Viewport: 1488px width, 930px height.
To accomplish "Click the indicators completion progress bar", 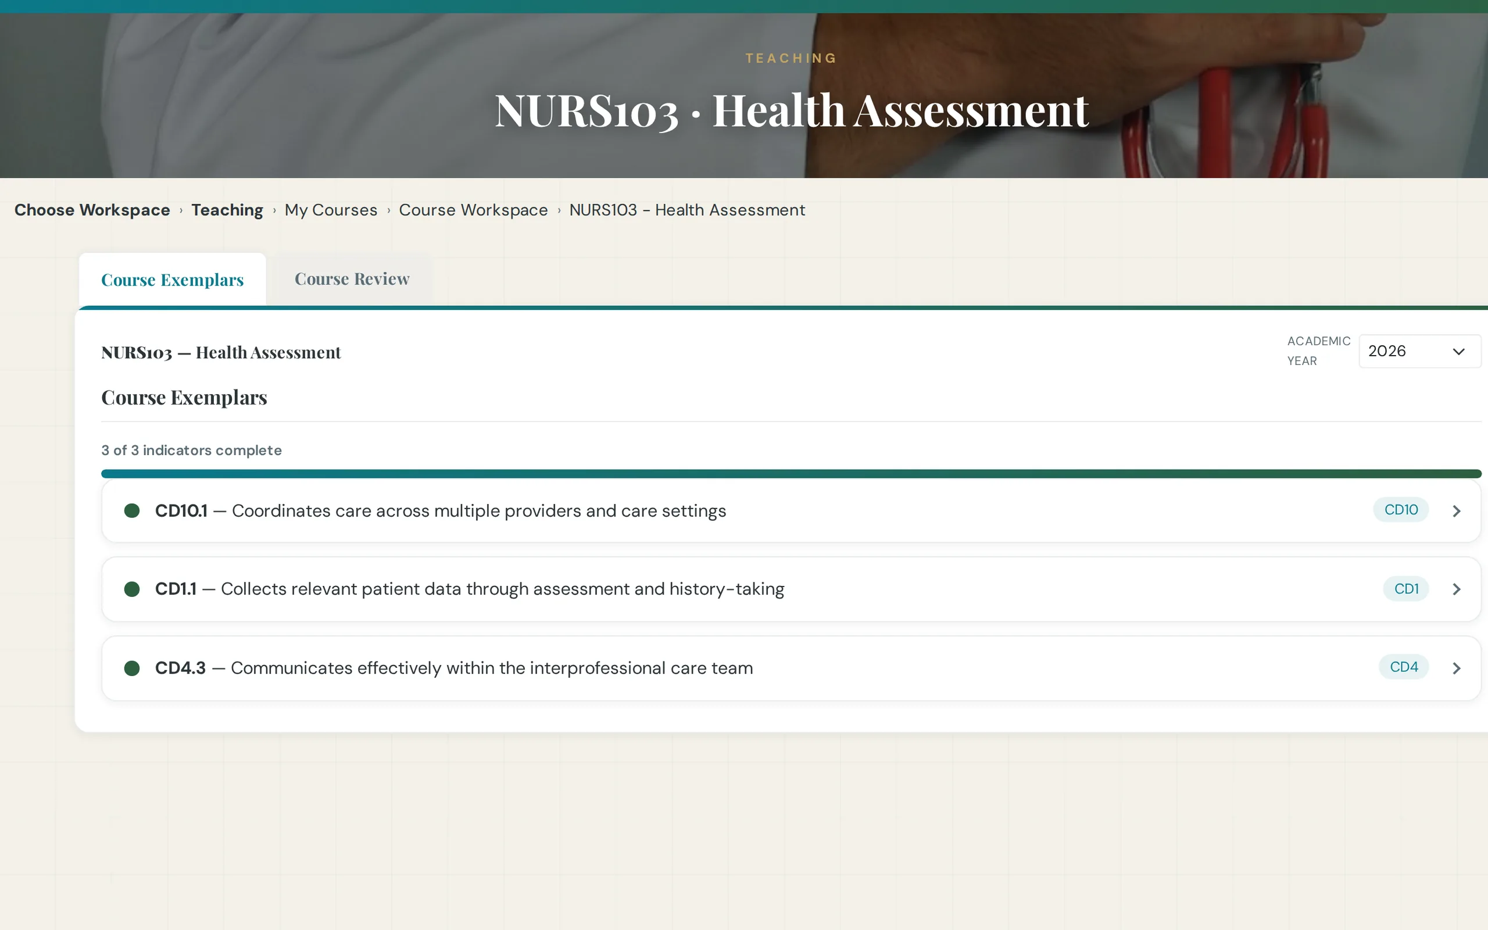I will tap(791, 474).
